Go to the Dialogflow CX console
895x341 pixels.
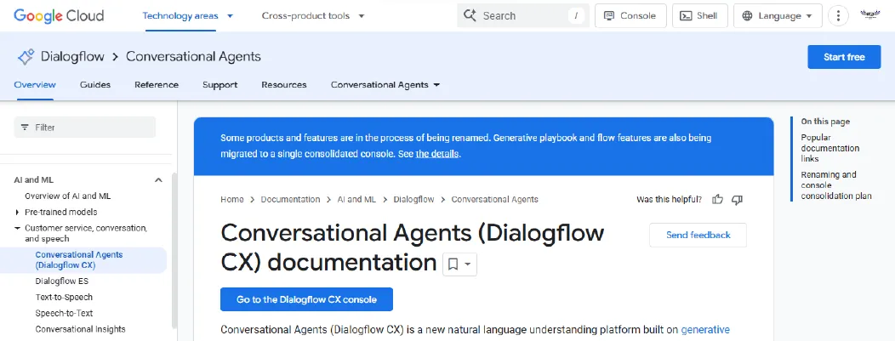tap(306, 299)
